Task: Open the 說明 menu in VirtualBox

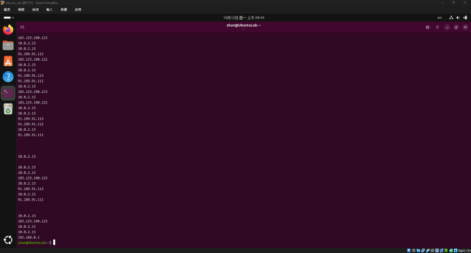Action: [x=78, y=10]
